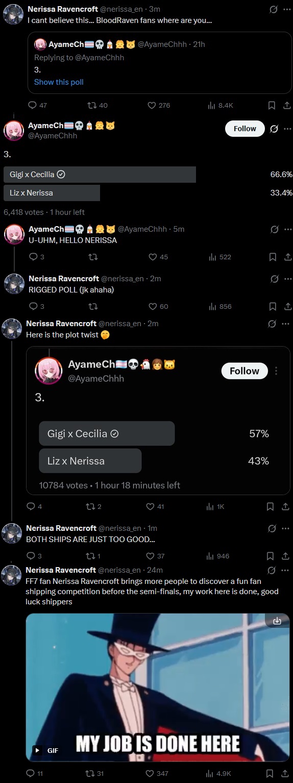The width and height of the screenshot is (293, 783).
Task: Open the three-dot menu beside AyameCh's Follow button
Action: pos(287,129)
